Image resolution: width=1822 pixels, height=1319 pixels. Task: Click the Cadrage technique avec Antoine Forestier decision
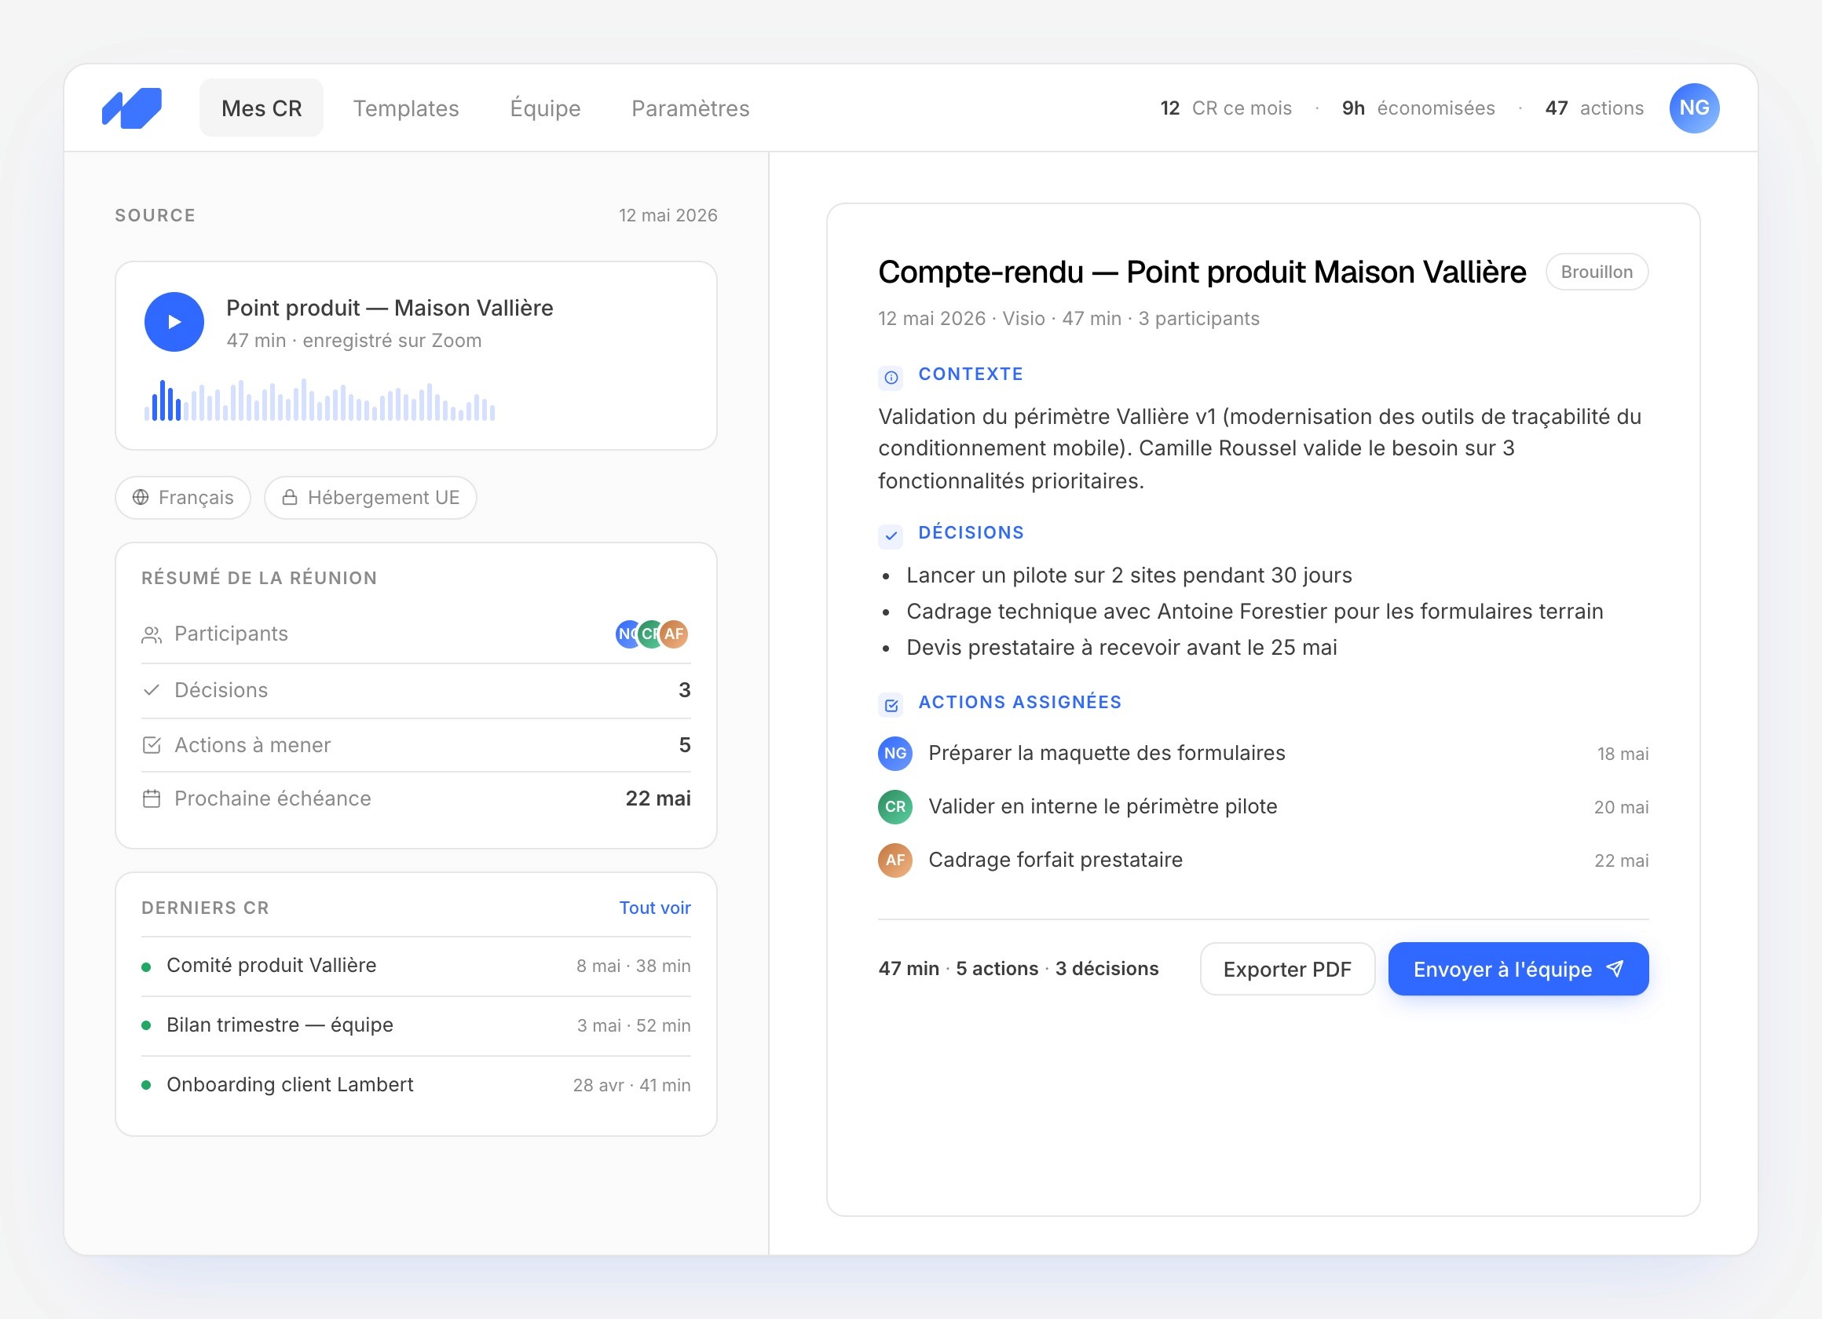(1254, 612)
